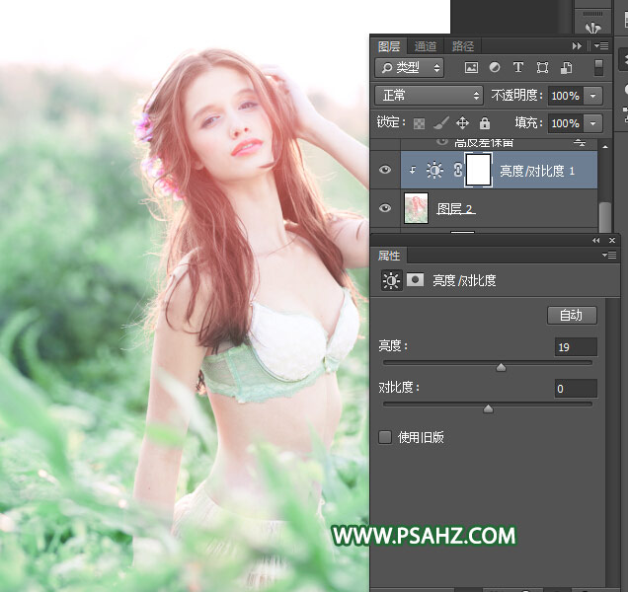
Task: Lock transparent pixels with checkerboard icon
Action: coord(418,123)
